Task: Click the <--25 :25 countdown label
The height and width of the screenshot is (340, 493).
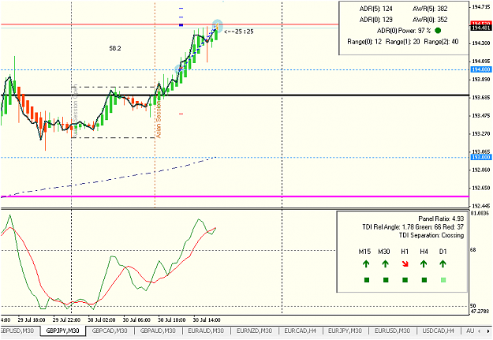Action: (x=239, y=32)
